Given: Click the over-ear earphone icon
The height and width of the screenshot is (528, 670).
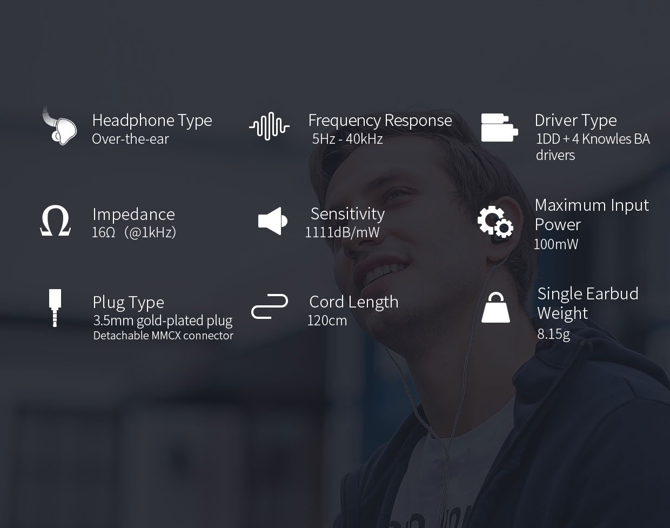Looking at the screenshot, I should (x=59, y=126).
